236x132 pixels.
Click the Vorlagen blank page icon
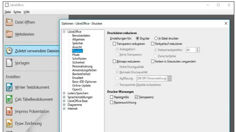tap(9, 63)
